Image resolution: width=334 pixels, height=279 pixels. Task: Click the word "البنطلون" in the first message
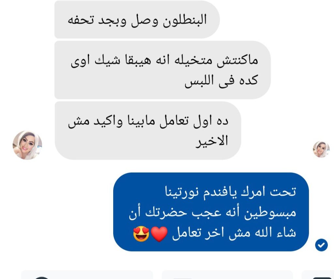(185, 20)
